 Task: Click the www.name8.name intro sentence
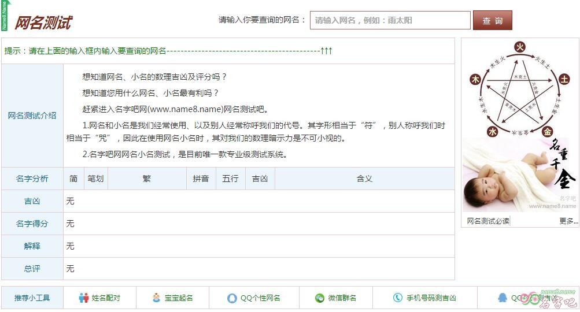175,109
